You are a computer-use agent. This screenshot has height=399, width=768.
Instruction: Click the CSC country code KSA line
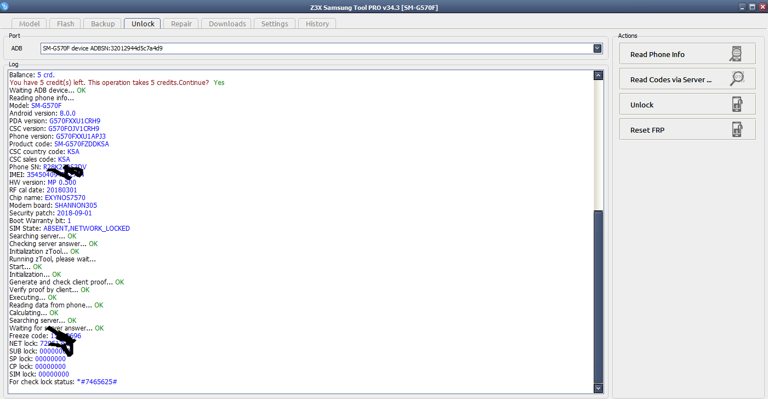[44, 152]
